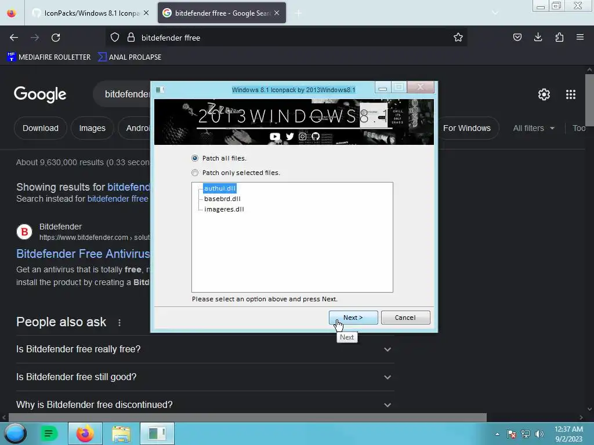The width and height of the screenshot is (594, 445).
Task: Open Firefox application hamburger menu
Action: click(580, 37)
